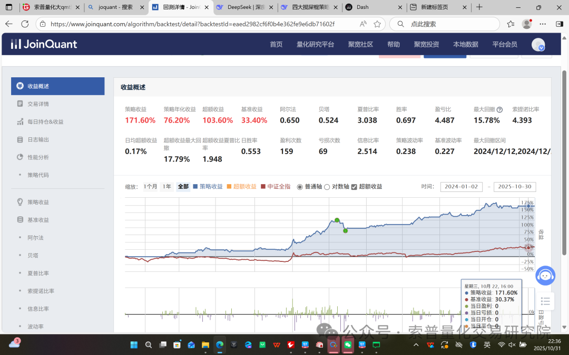Open the start date picker showing 2024-01-02
This screenshot has width=569, height=355.
[461, 187]
